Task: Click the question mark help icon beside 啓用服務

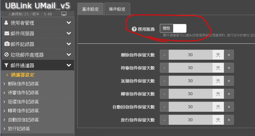Action: [x=134, y=29]
